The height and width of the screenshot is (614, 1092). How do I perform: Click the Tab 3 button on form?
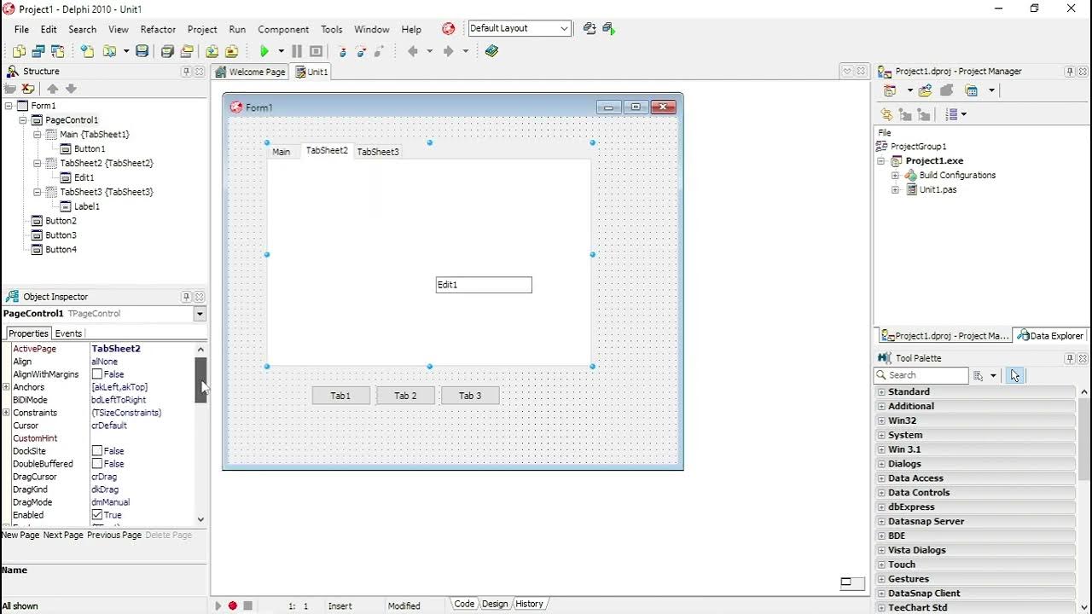click(x=470, y=396)
